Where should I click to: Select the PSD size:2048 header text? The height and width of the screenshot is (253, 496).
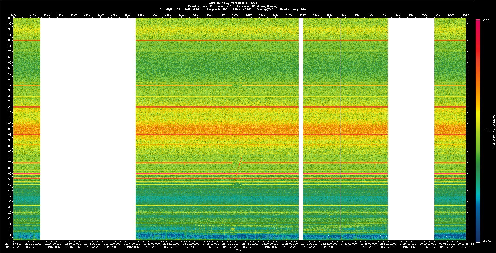point(242,10)
